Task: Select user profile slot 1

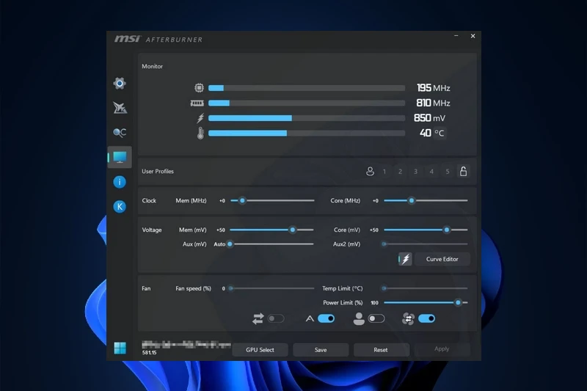Action: click(x=384, y=172)
